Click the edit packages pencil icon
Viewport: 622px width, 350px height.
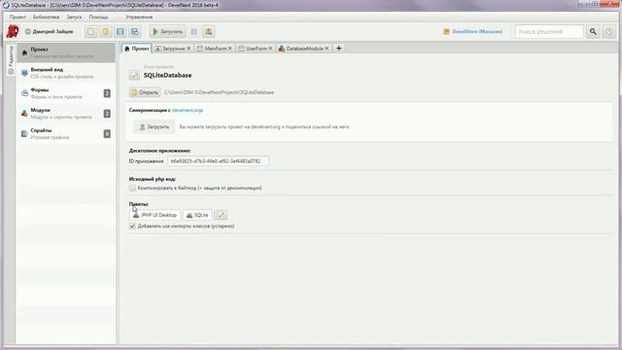pos(221,215)
